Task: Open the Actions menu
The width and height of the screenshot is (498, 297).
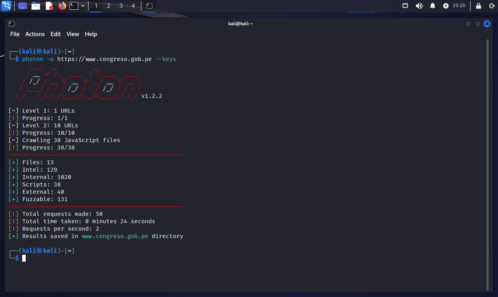Action: [35, 34]
